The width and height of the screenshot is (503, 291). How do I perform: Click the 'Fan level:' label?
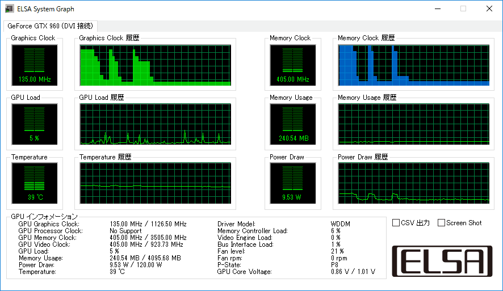(231, 251)
